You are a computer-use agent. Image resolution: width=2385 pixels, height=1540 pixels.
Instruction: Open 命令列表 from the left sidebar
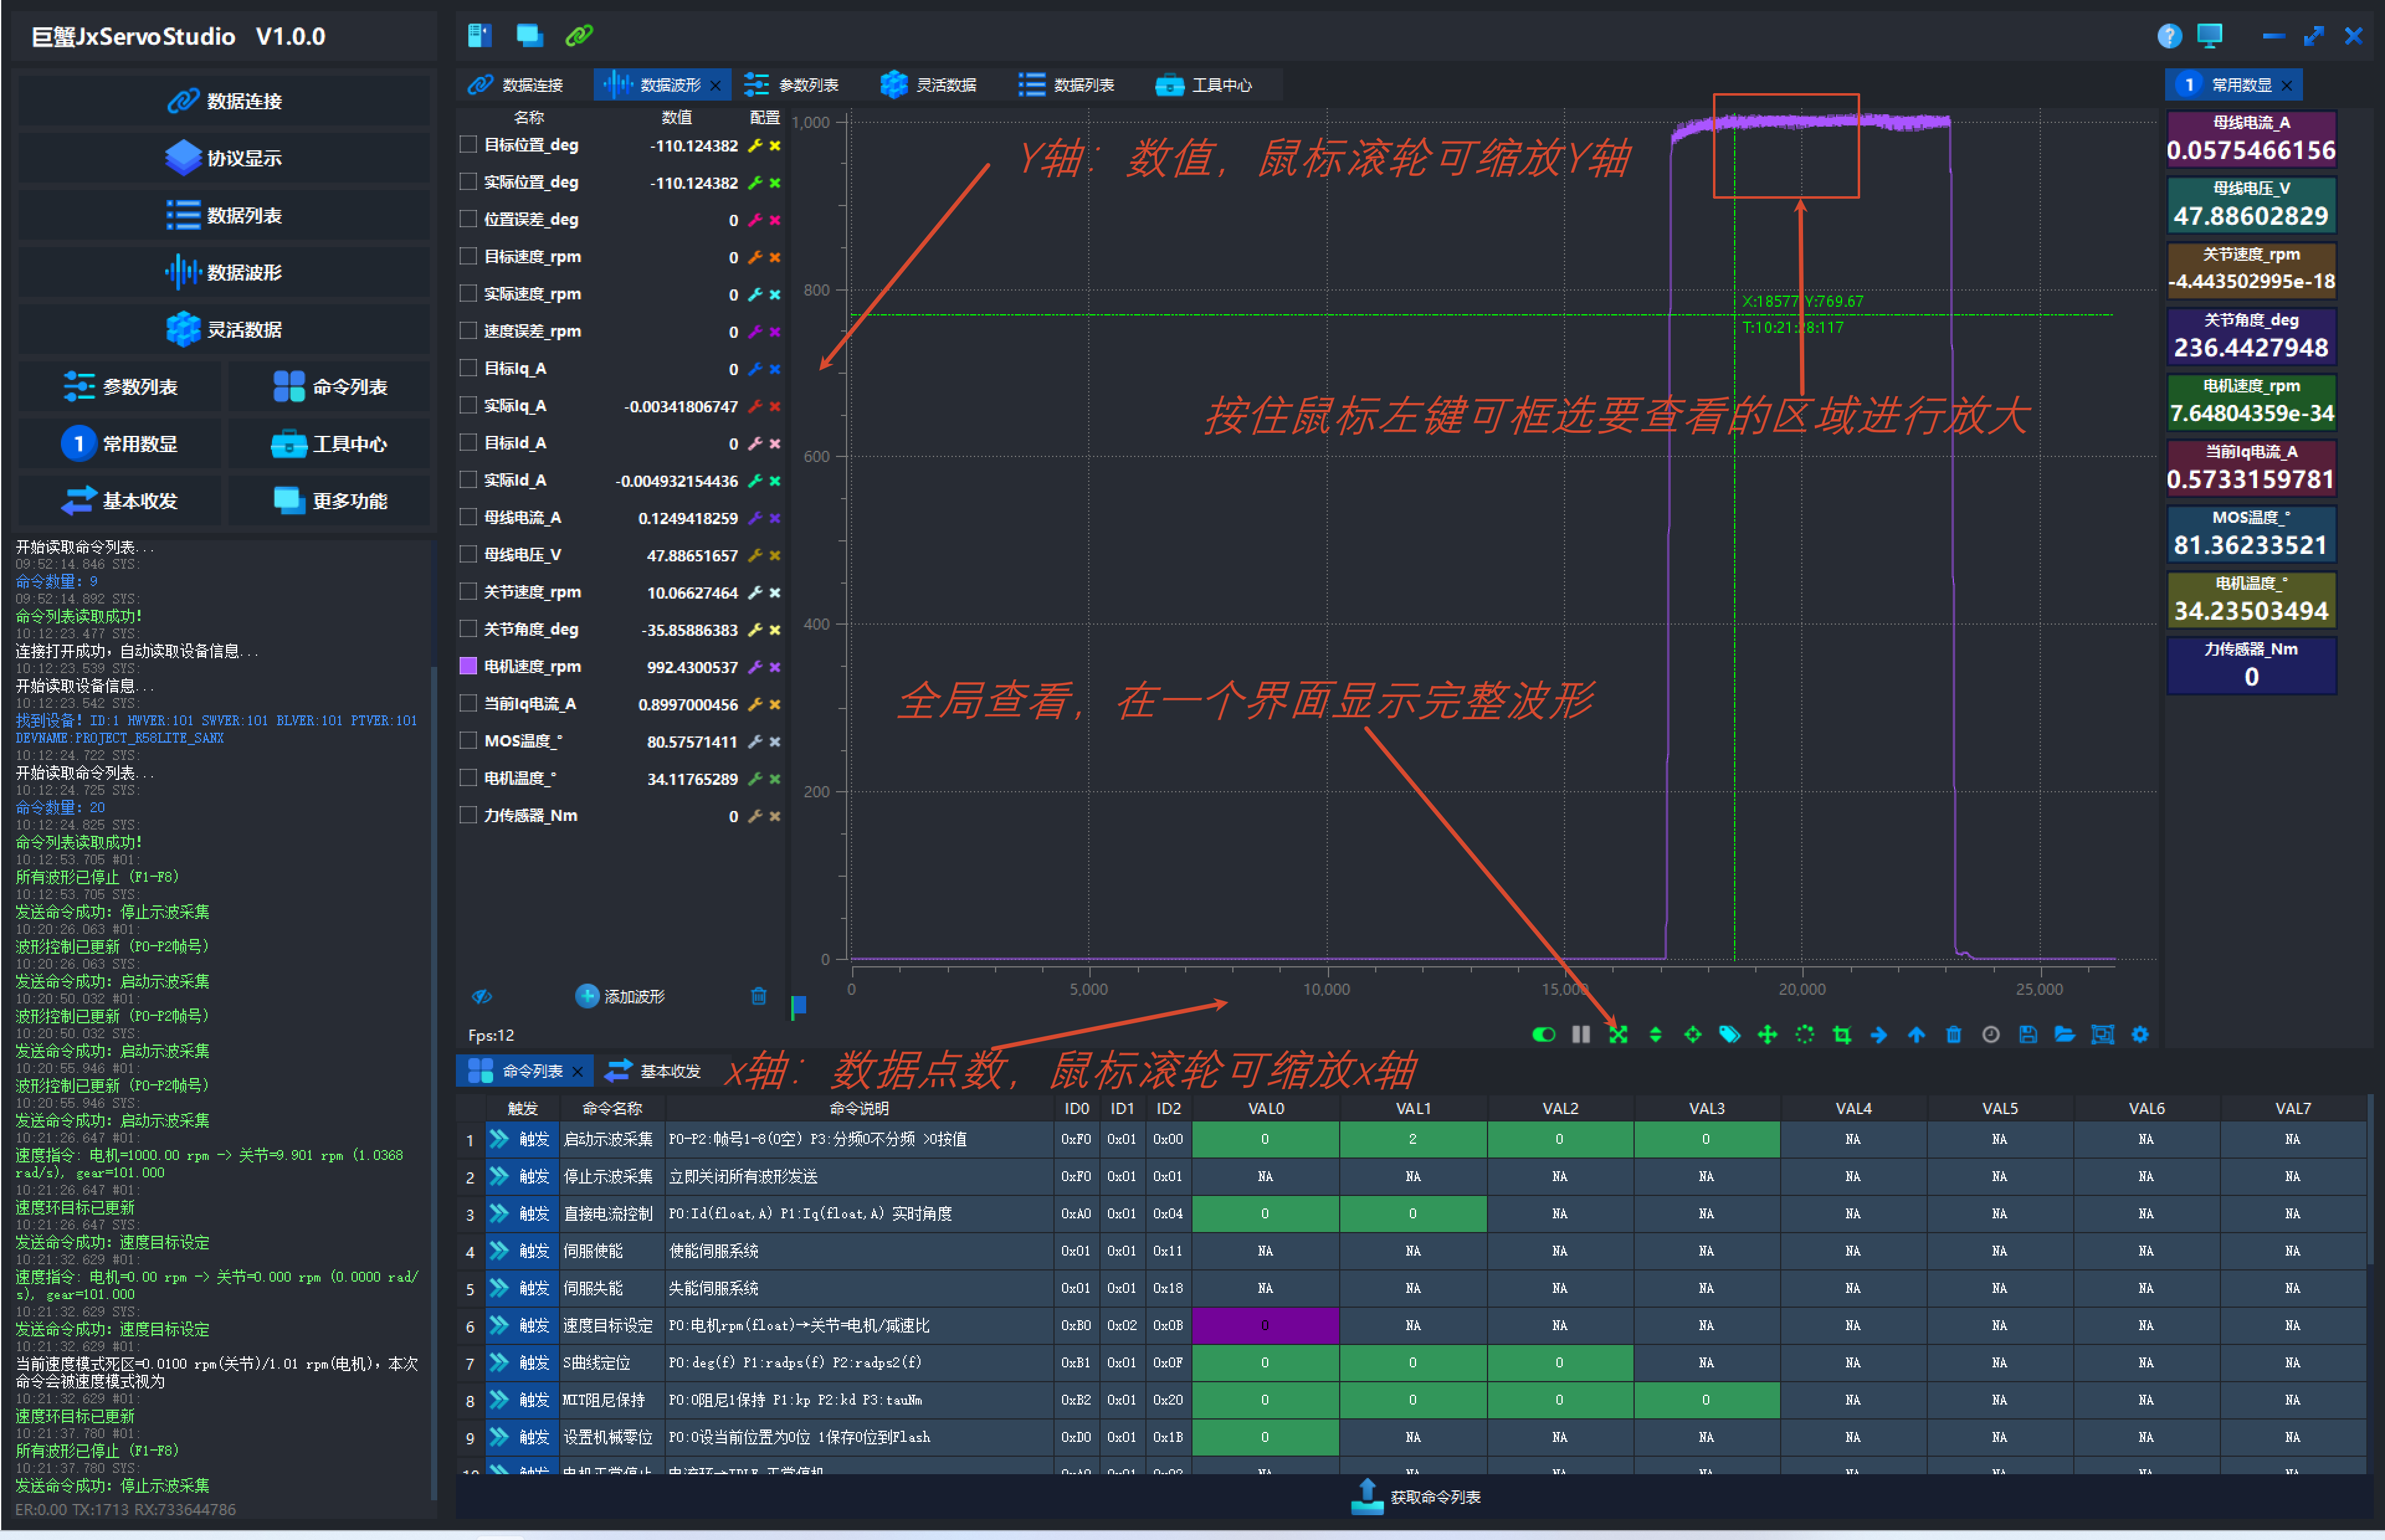click(x=330, y=387)
